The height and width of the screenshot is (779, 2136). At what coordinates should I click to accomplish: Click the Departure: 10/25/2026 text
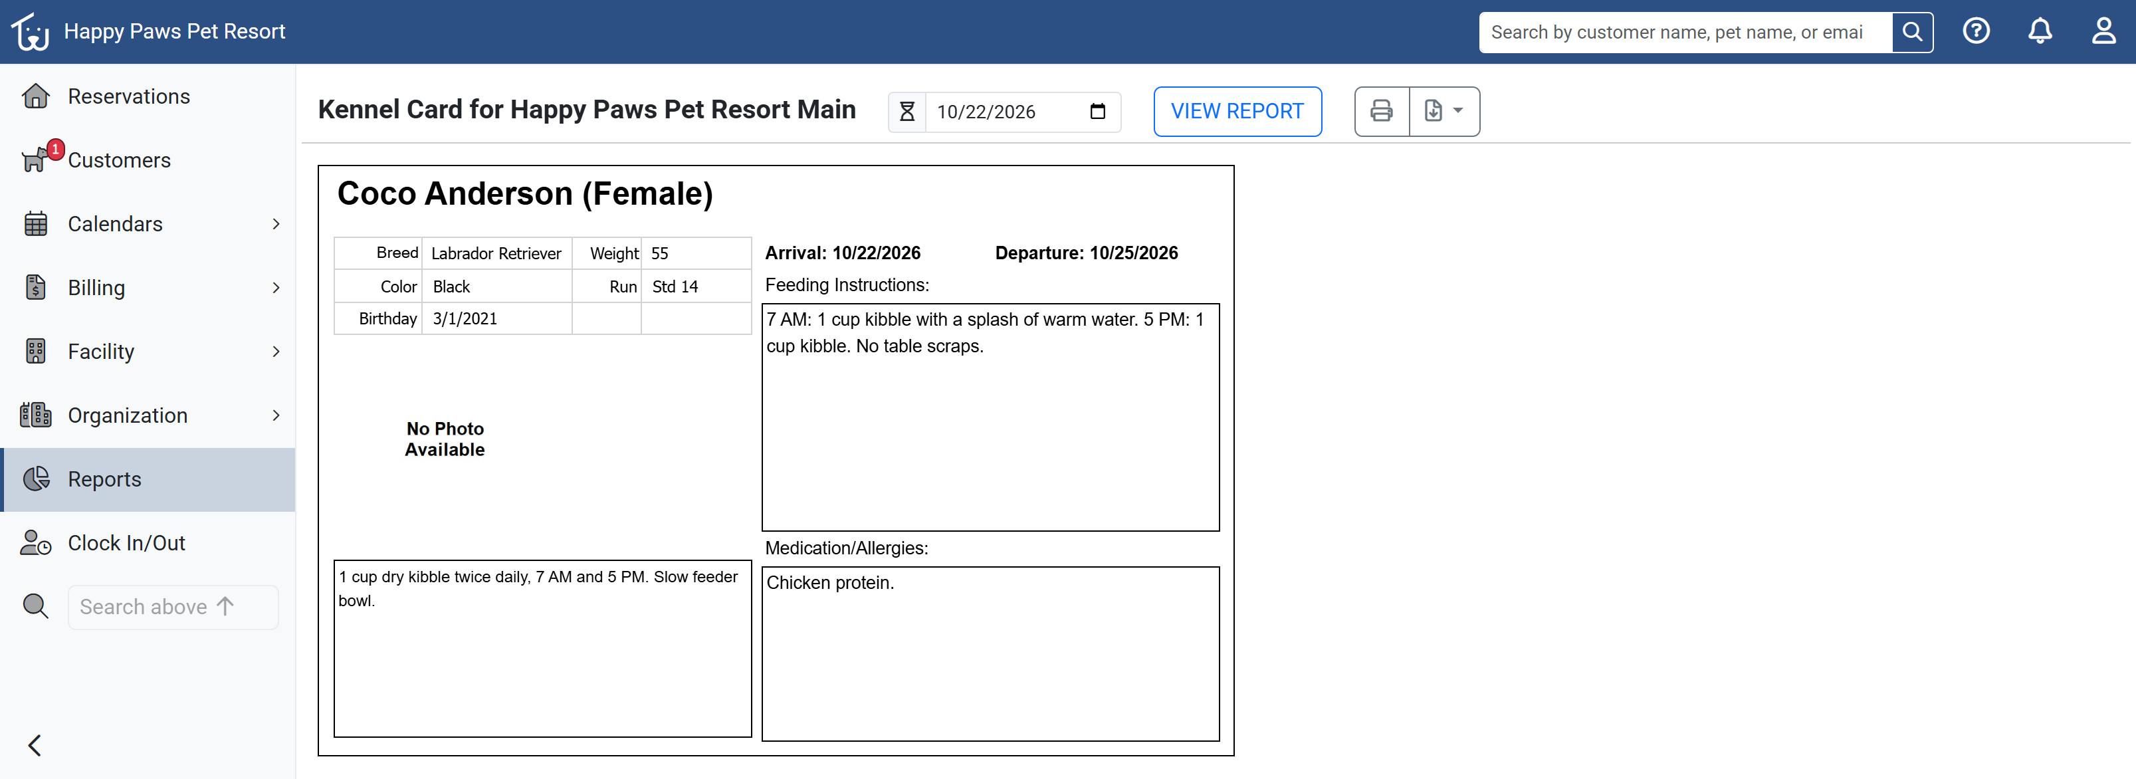[x=1086, y=253]
